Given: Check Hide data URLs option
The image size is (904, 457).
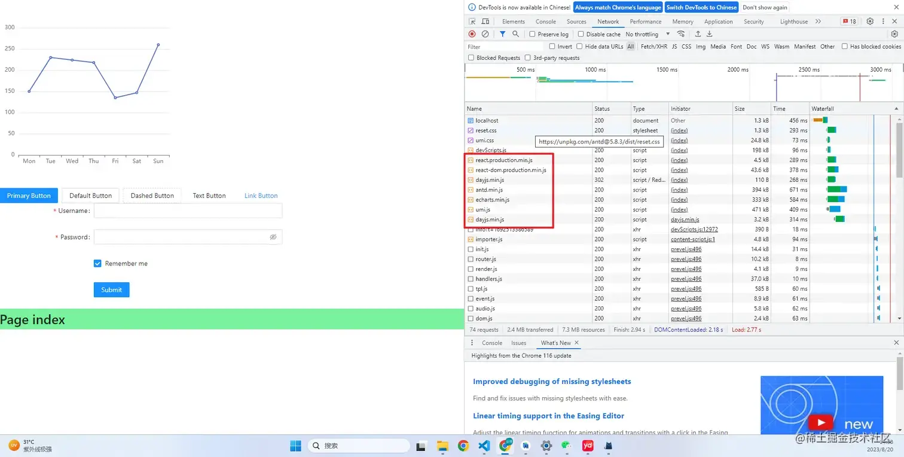Looking at the screenshot, I should [579, 46].
